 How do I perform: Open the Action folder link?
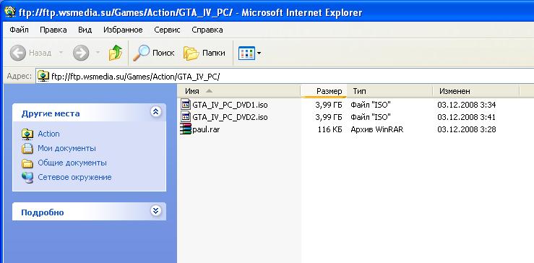click(x=48, y=134)
